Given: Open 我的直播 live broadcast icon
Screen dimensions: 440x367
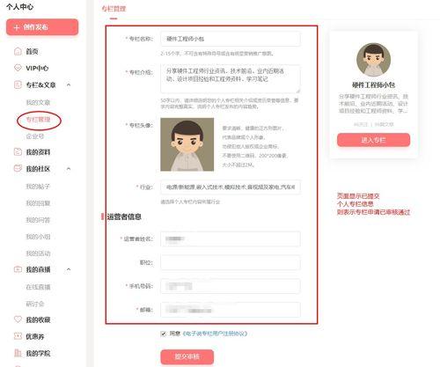Looking at the screenshot, I should click(x=18, y=269).
